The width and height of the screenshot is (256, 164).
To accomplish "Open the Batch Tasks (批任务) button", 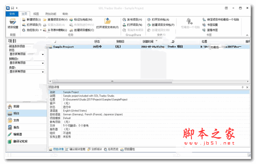I will (30, 30).
